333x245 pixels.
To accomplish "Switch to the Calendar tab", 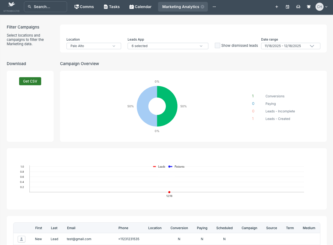I will (141, 7).
